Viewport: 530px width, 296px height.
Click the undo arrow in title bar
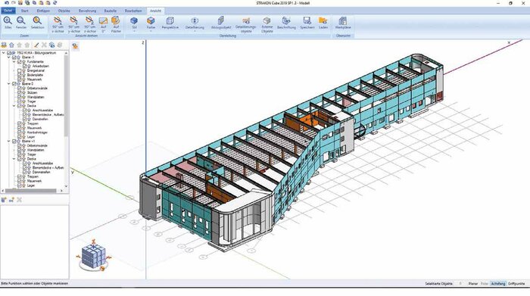click(7, 3)
